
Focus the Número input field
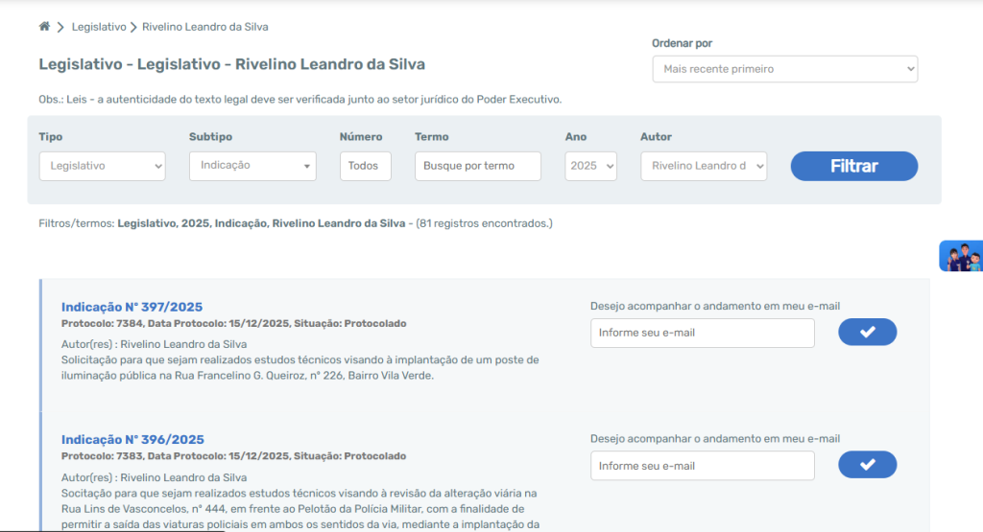coord(365,166)
